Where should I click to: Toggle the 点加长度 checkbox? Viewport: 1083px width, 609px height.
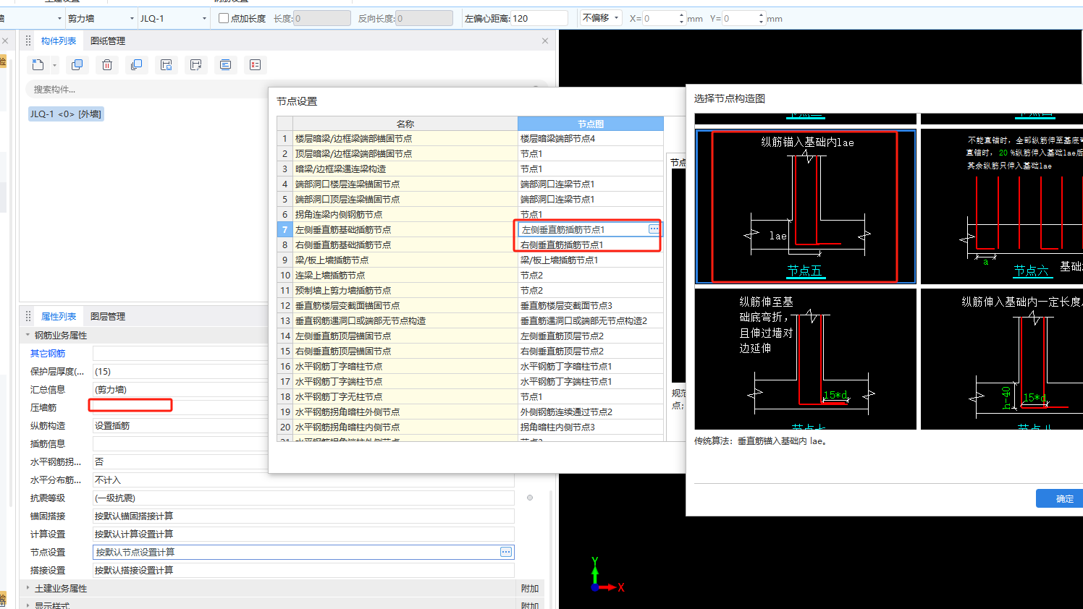coord(224,18)
